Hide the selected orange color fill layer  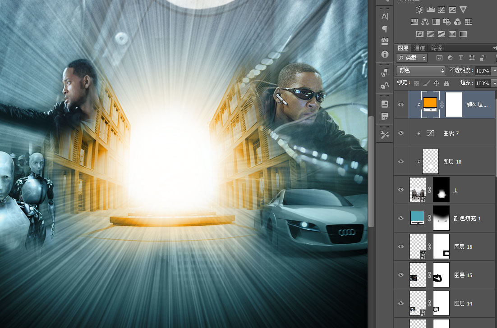click(x=401, y=105)
